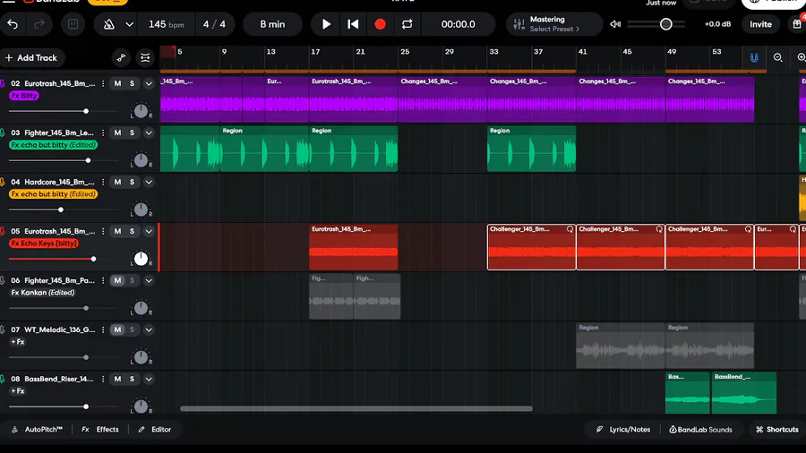Click the track height lines icon
This screenshot has height=453, width=806.
coord(145,58)
